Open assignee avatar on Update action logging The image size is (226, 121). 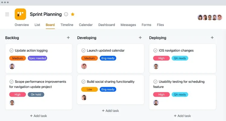point(12,66)
